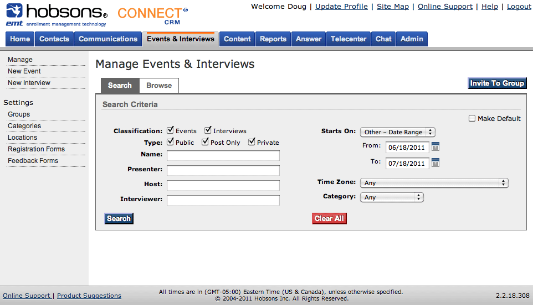
Task: Open Manage in the sidebar
Action: [20, 60]
